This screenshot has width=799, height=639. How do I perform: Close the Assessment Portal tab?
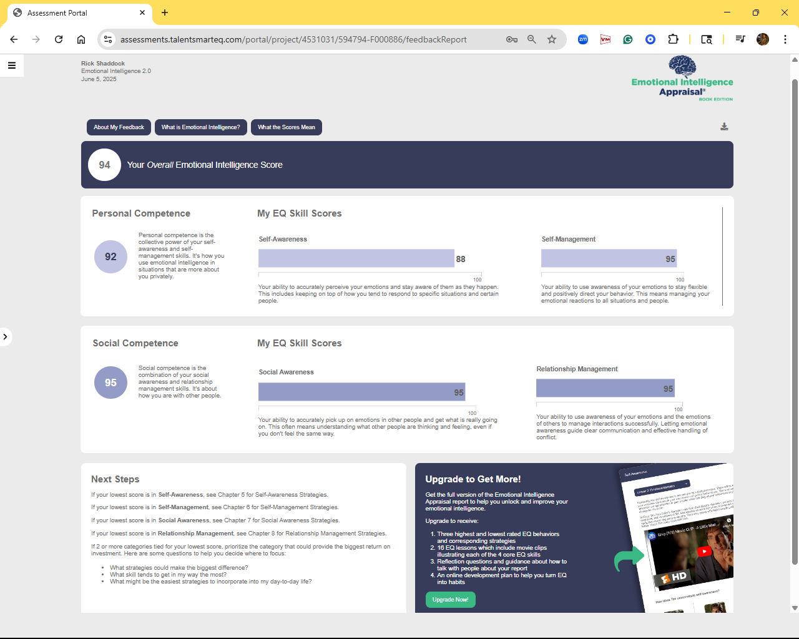click(142, 12)
